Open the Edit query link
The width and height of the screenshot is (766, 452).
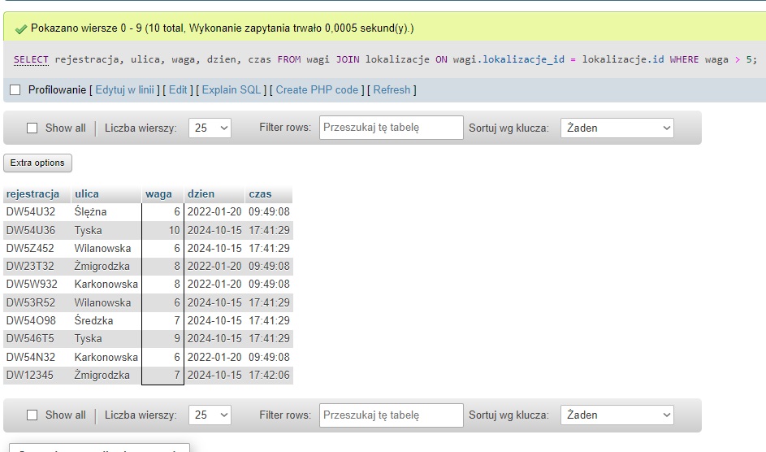178,89
